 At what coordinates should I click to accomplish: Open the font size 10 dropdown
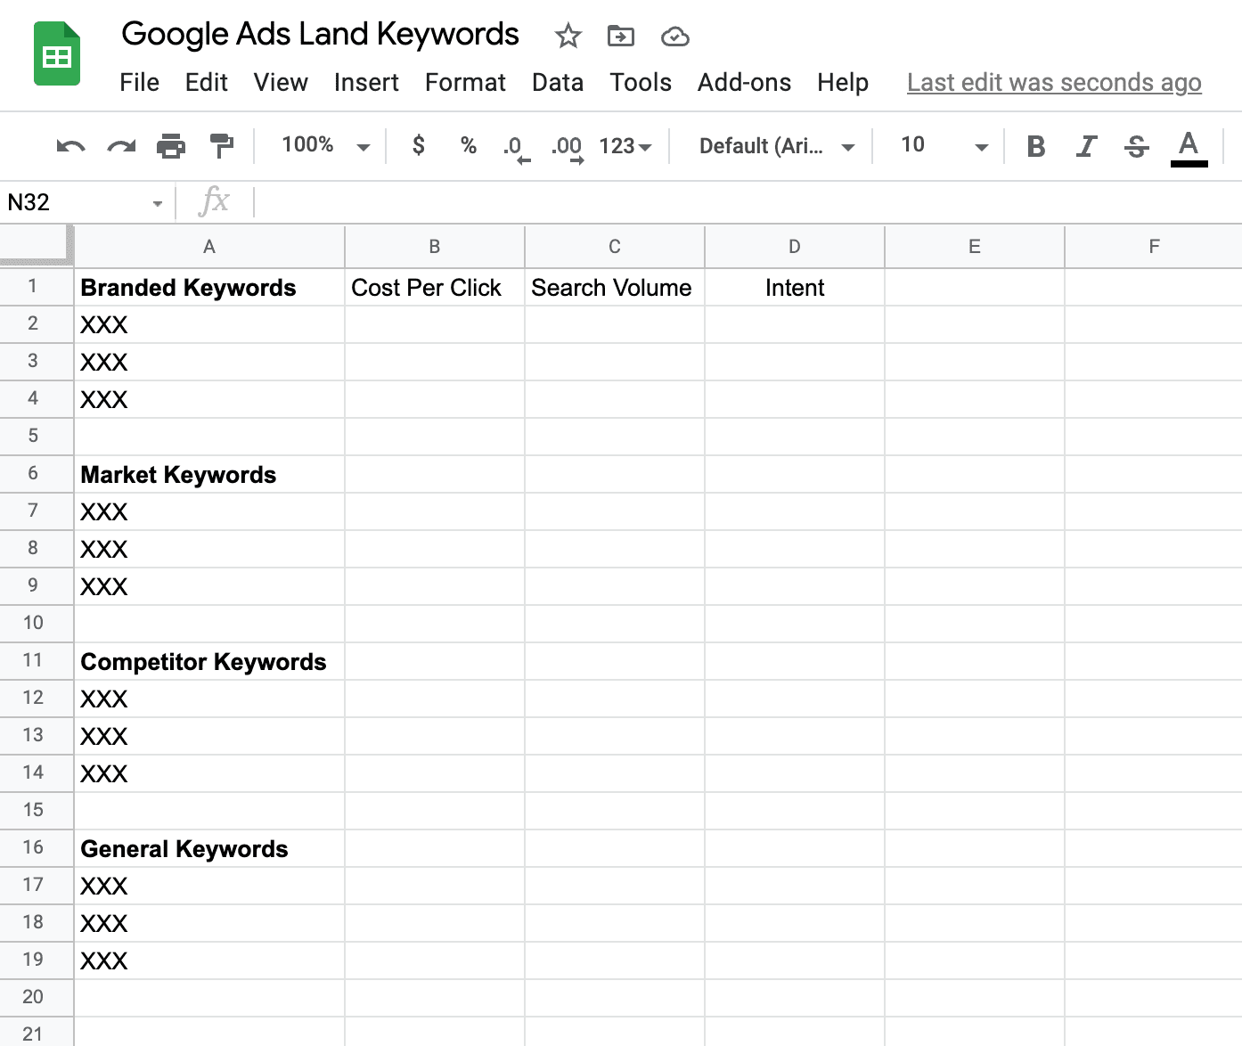click(944, 146)
